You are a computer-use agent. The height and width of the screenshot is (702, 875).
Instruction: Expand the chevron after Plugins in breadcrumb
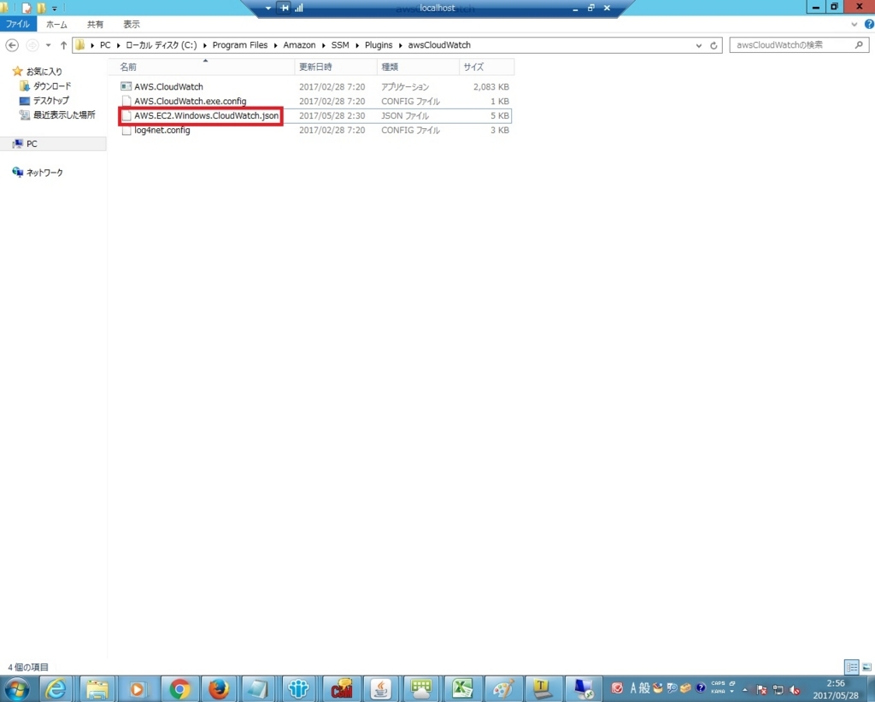click(x=400, y=45)
